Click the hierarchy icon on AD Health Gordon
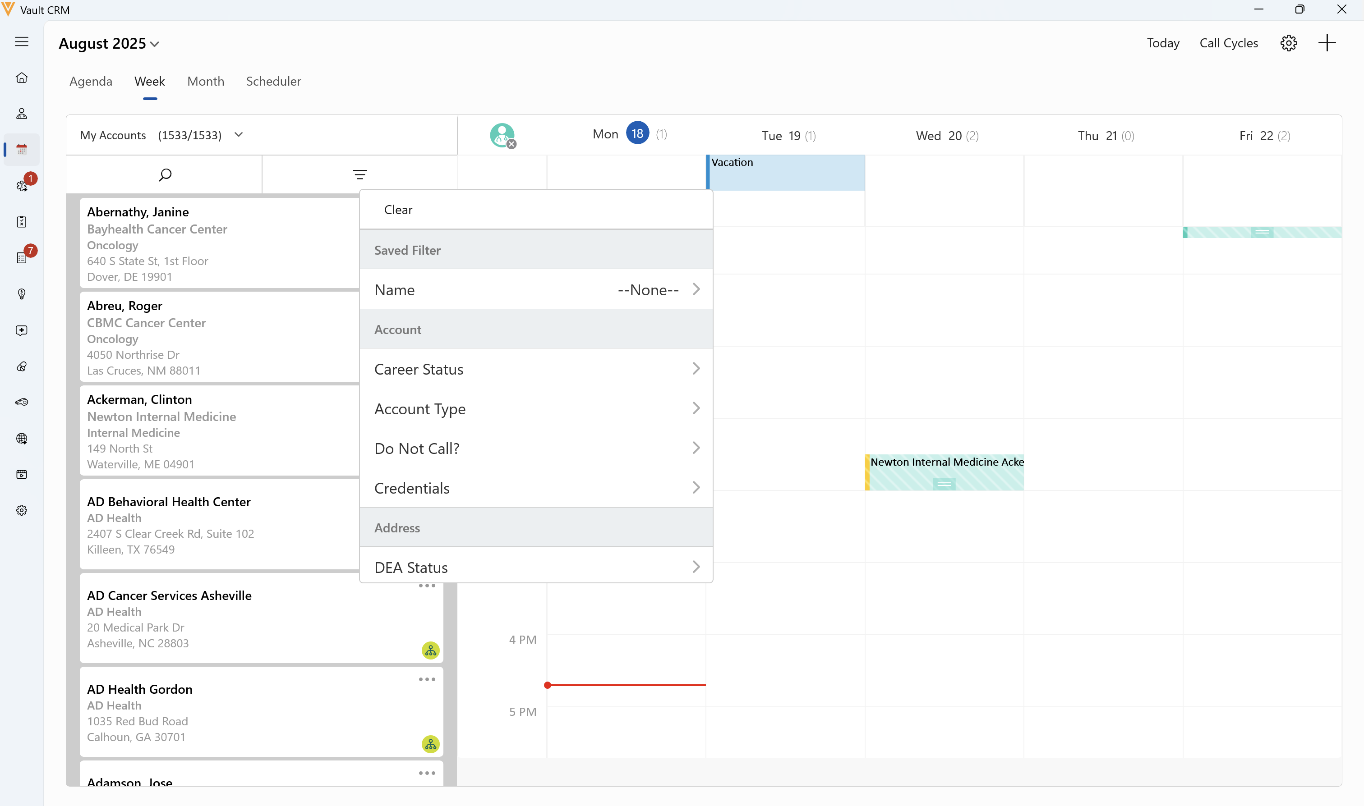 pyautogui.click(x=430, y=744)
